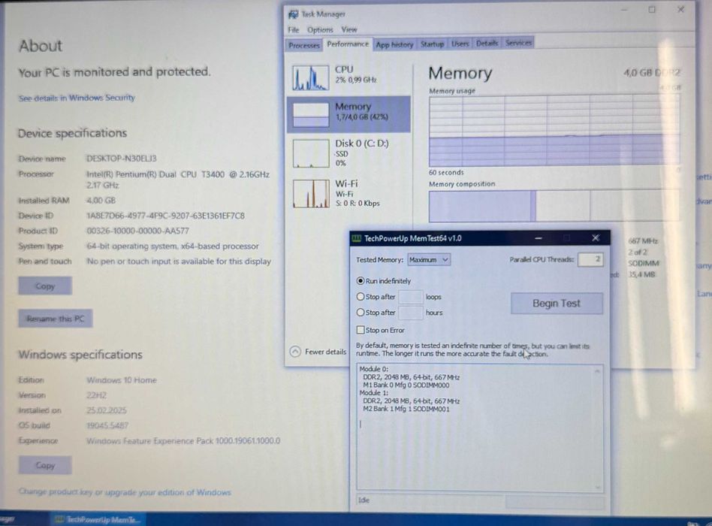Select the Run indefinitely radio button
This screenshot has height=526, width=712.
point(361,281)
